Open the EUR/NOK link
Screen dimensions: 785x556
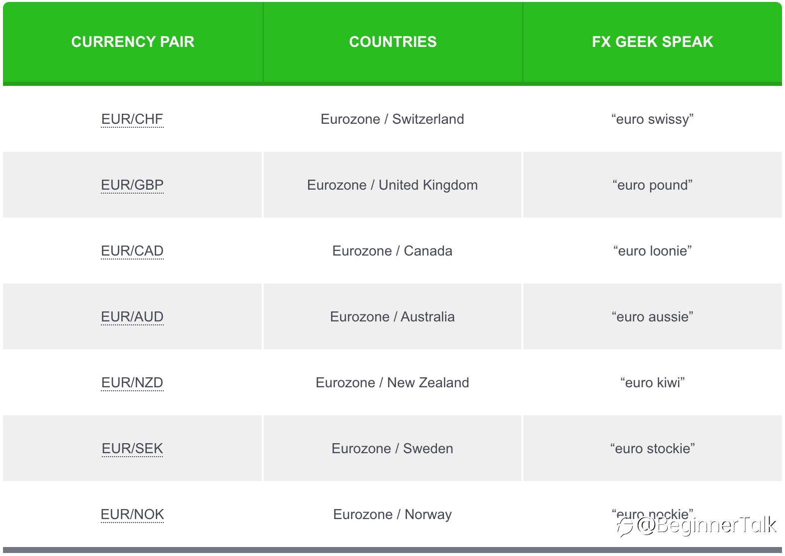(x=132, y=515)
